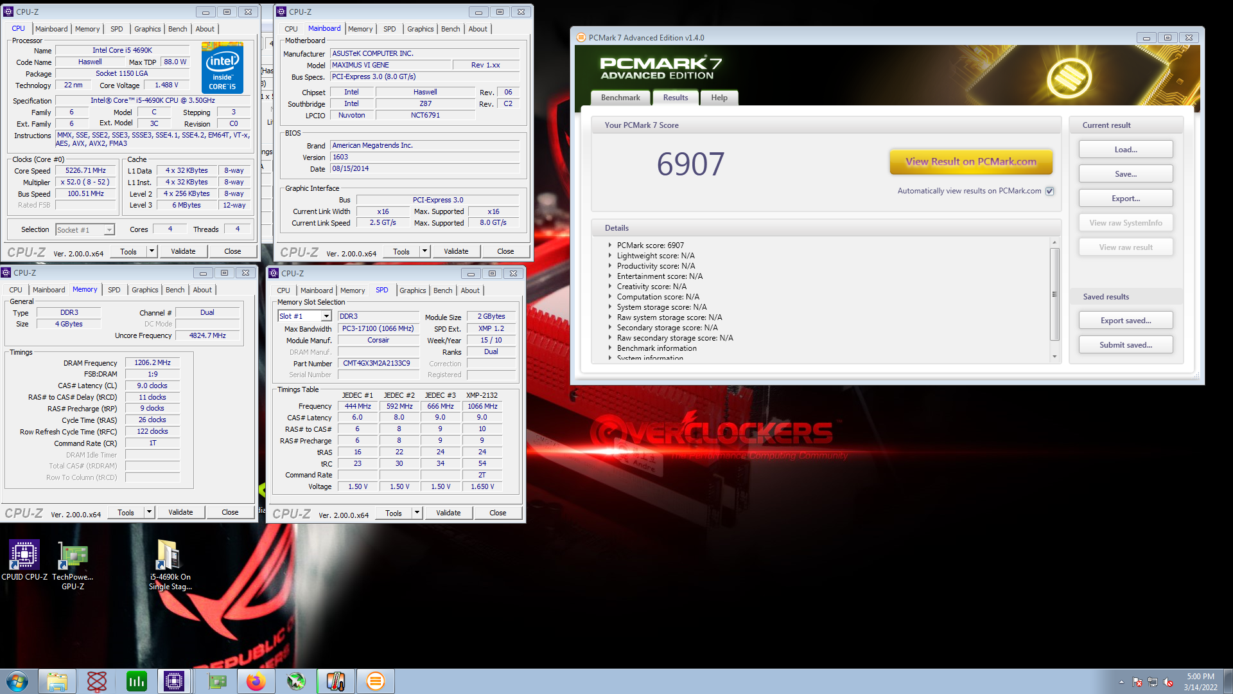Click the muted volume speaker tray icon
The image size is (1233, 694).
point(1168,682)
